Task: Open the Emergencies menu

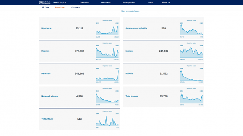Action: tap(129, 2)
